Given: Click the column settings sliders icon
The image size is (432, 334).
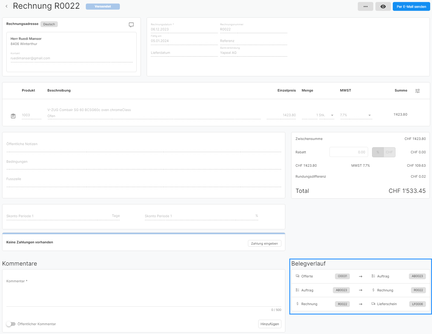Looking at the screenshot, I should pyautogui.click(x=417, y=91).
